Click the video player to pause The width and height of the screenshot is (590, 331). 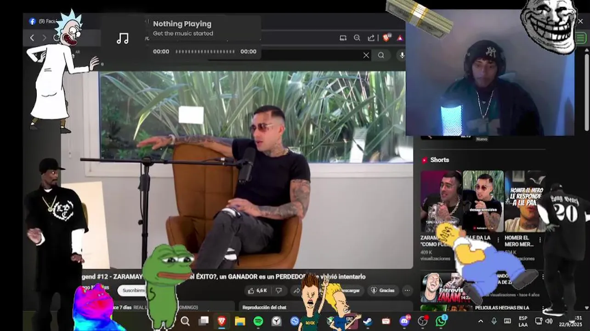[x=256, y=170]
